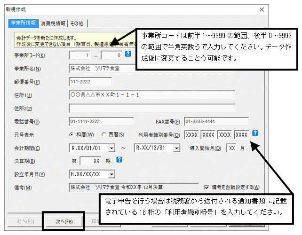Image resolution: width=302 pixels, height=235 pixels.
Task: Click the third 利用者識別番号 box
Action: [x=225, y=135]
